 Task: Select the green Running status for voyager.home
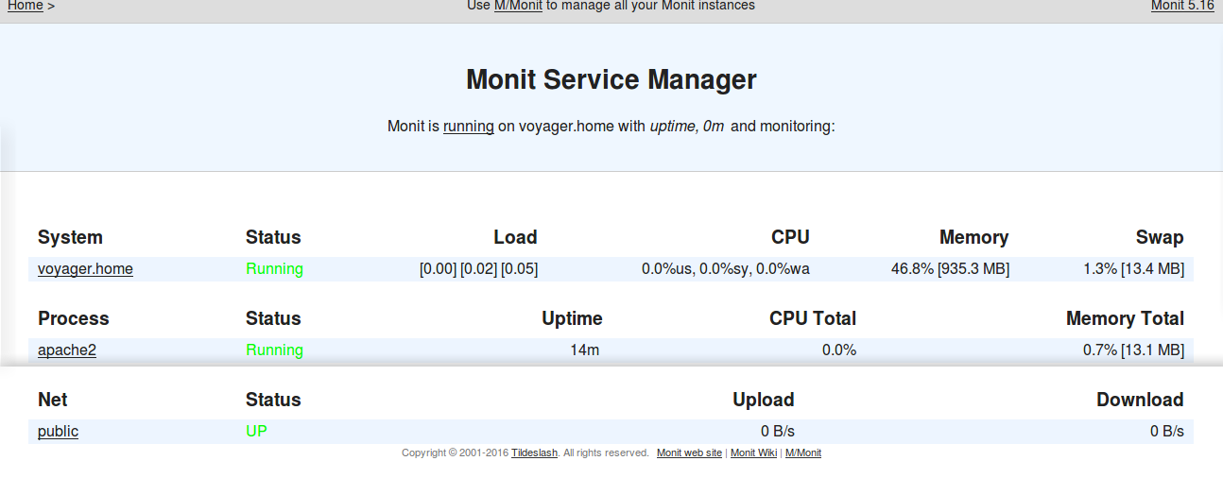274,268
